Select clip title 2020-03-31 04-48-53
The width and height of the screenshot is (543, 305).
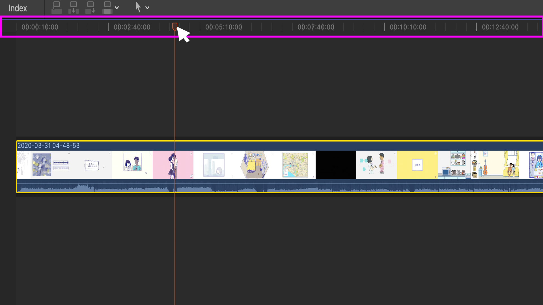(x=49, y=146)
